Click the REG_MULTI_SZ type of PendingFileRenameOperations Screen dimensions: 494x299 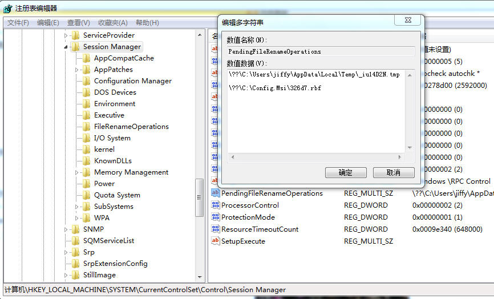click(369, 193)
